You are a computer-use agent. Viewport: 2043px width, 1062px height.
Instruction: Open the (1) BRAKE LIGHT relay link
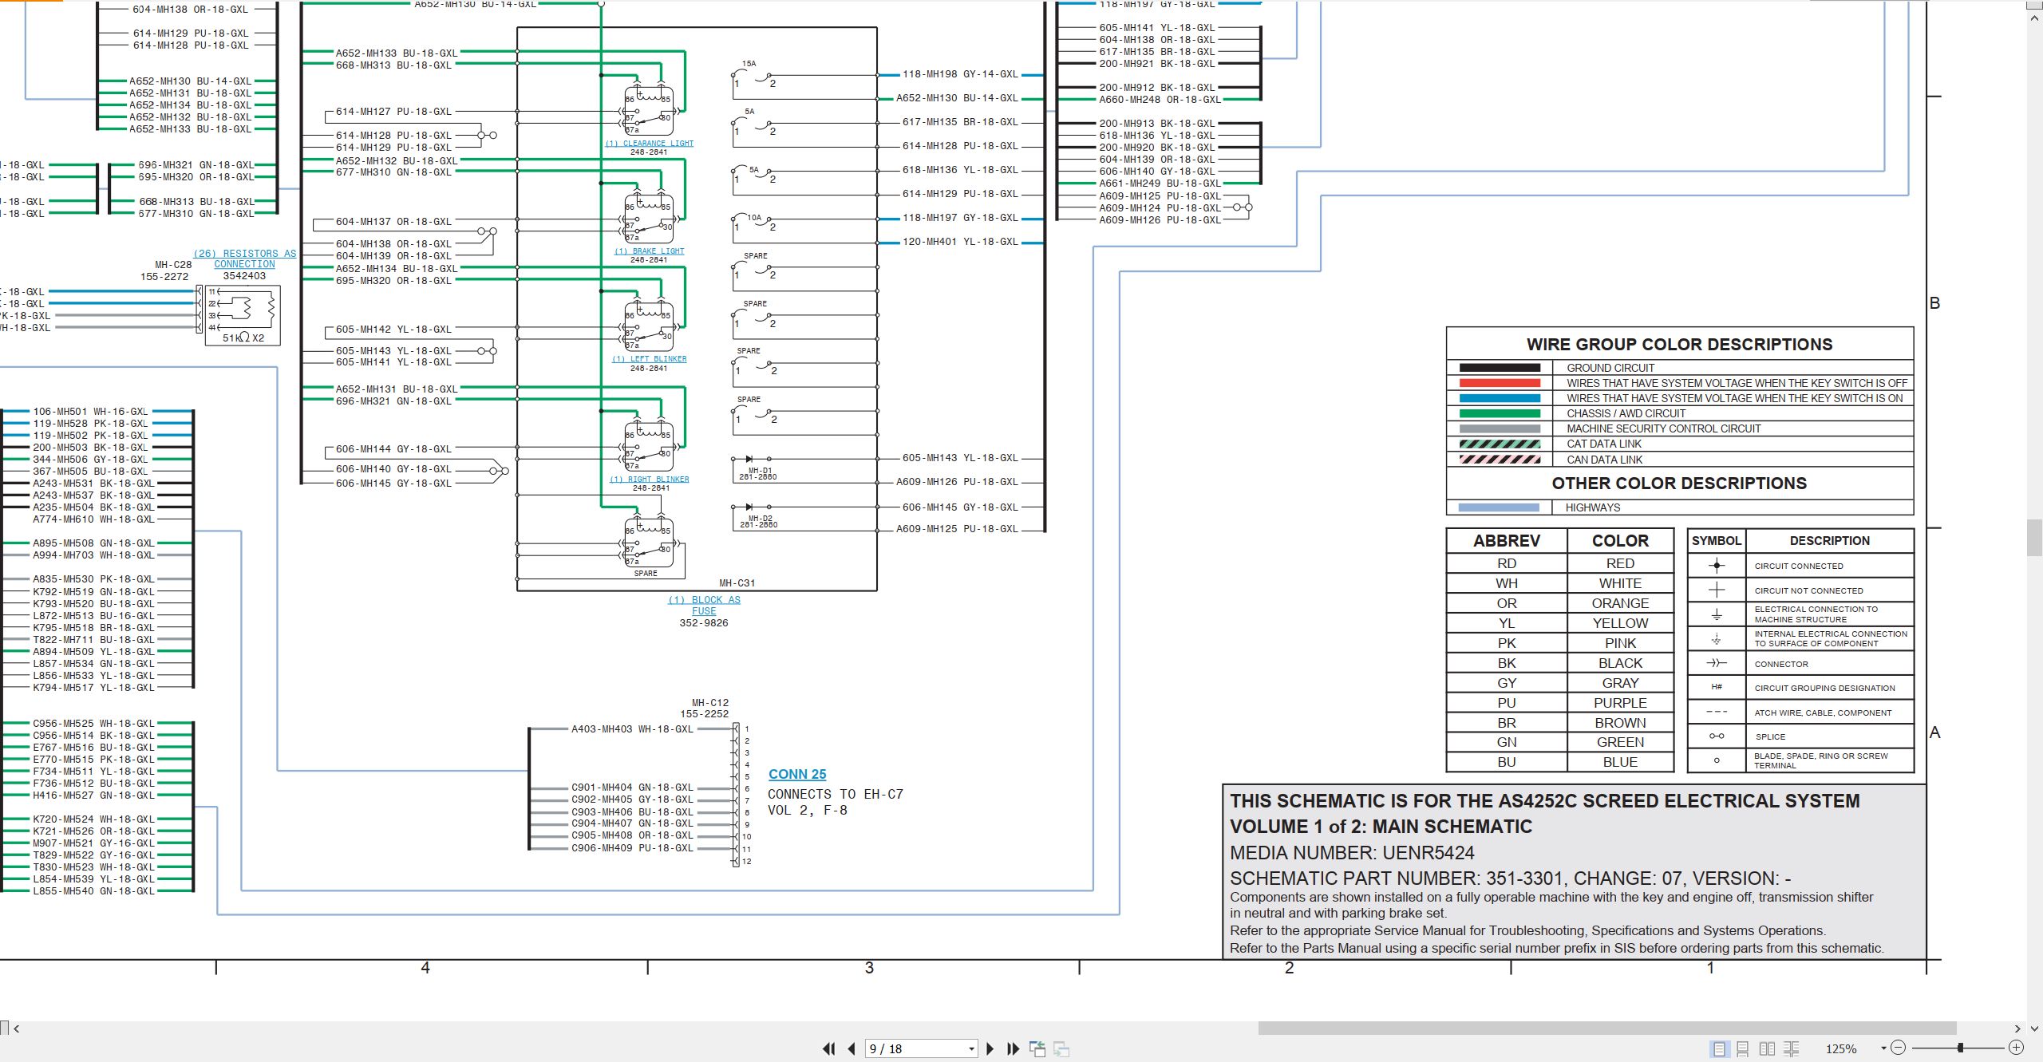pos(649,251)
